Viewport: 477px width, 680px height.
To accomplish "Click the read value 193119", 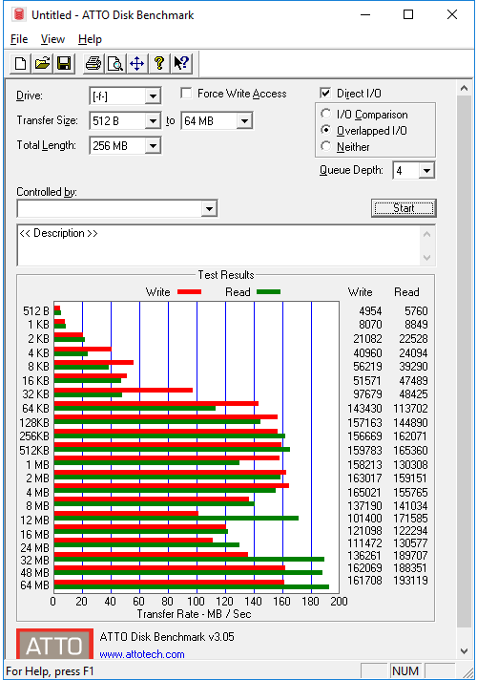I will tap(410, 581).
